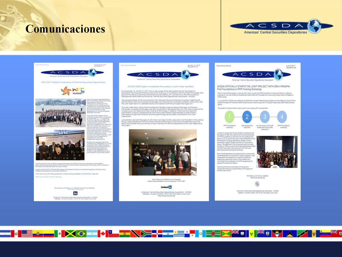Click the 'Comunicaciones' slide title
This screenshot has height=257, width=342.
(x=65, y=29)
